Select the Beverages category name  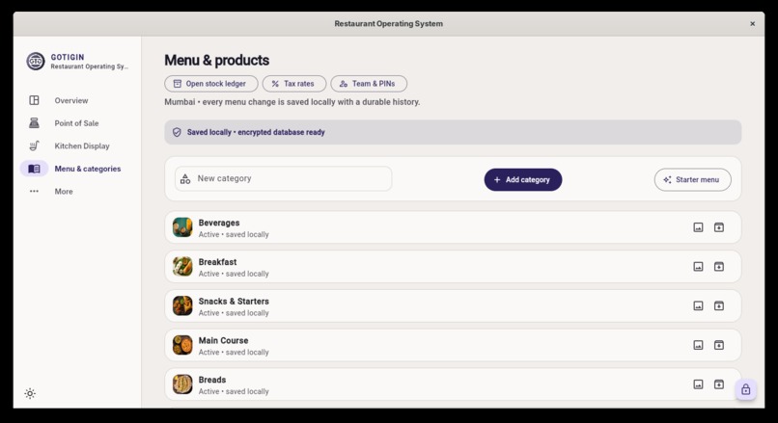(x=219, y=223)
